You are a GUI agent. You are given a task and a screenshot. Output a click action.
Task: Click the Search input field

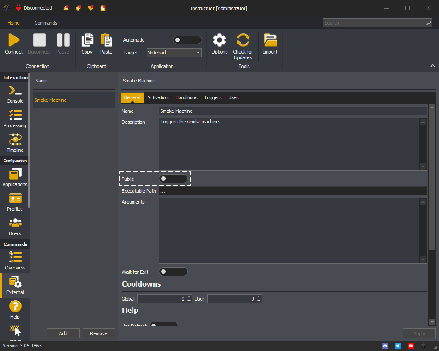coord(374,23)
